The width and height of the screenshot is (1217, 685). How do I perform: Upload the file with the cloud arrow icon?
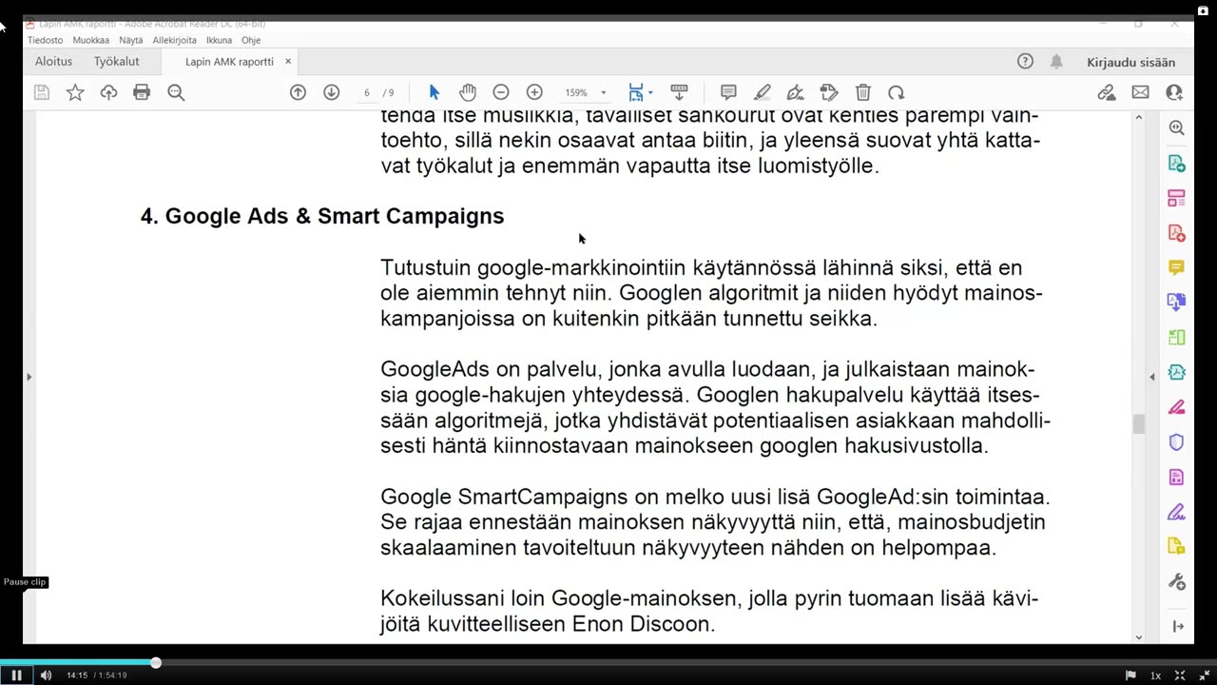click(x=108, y=92)
